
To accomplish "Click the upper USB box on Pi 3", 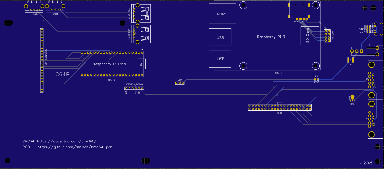I will click(220, 37).
